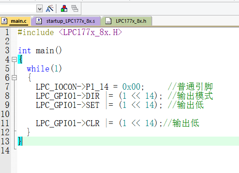
Task: Click the 'while(1)' statement
Action: pos(44,69)
